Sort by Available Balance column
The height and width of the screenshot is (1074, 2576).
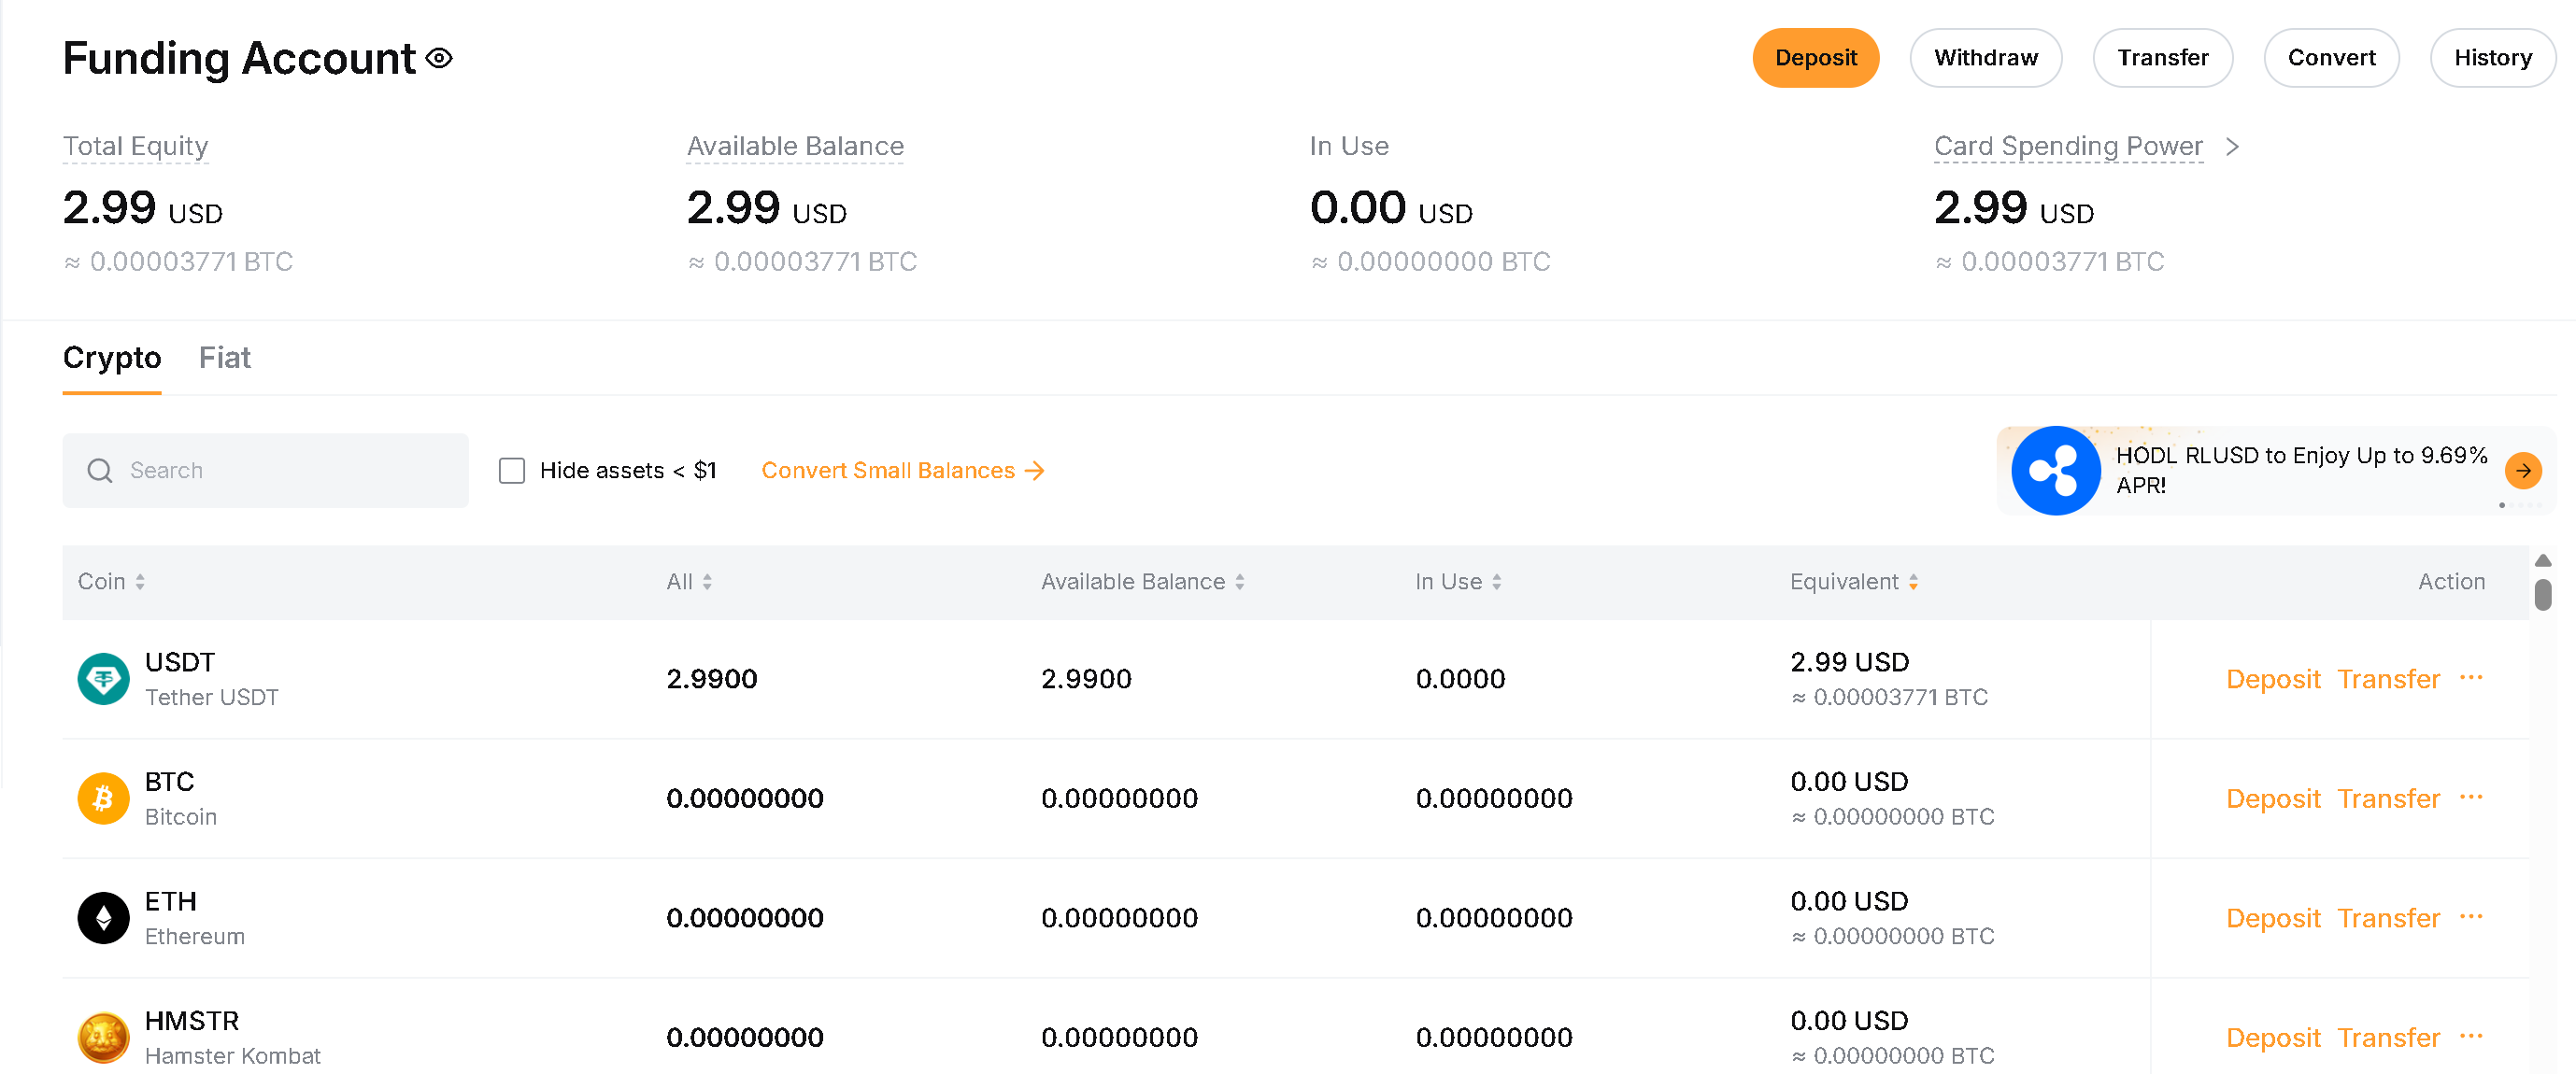pyautogui.click(x=1143, y=582)
